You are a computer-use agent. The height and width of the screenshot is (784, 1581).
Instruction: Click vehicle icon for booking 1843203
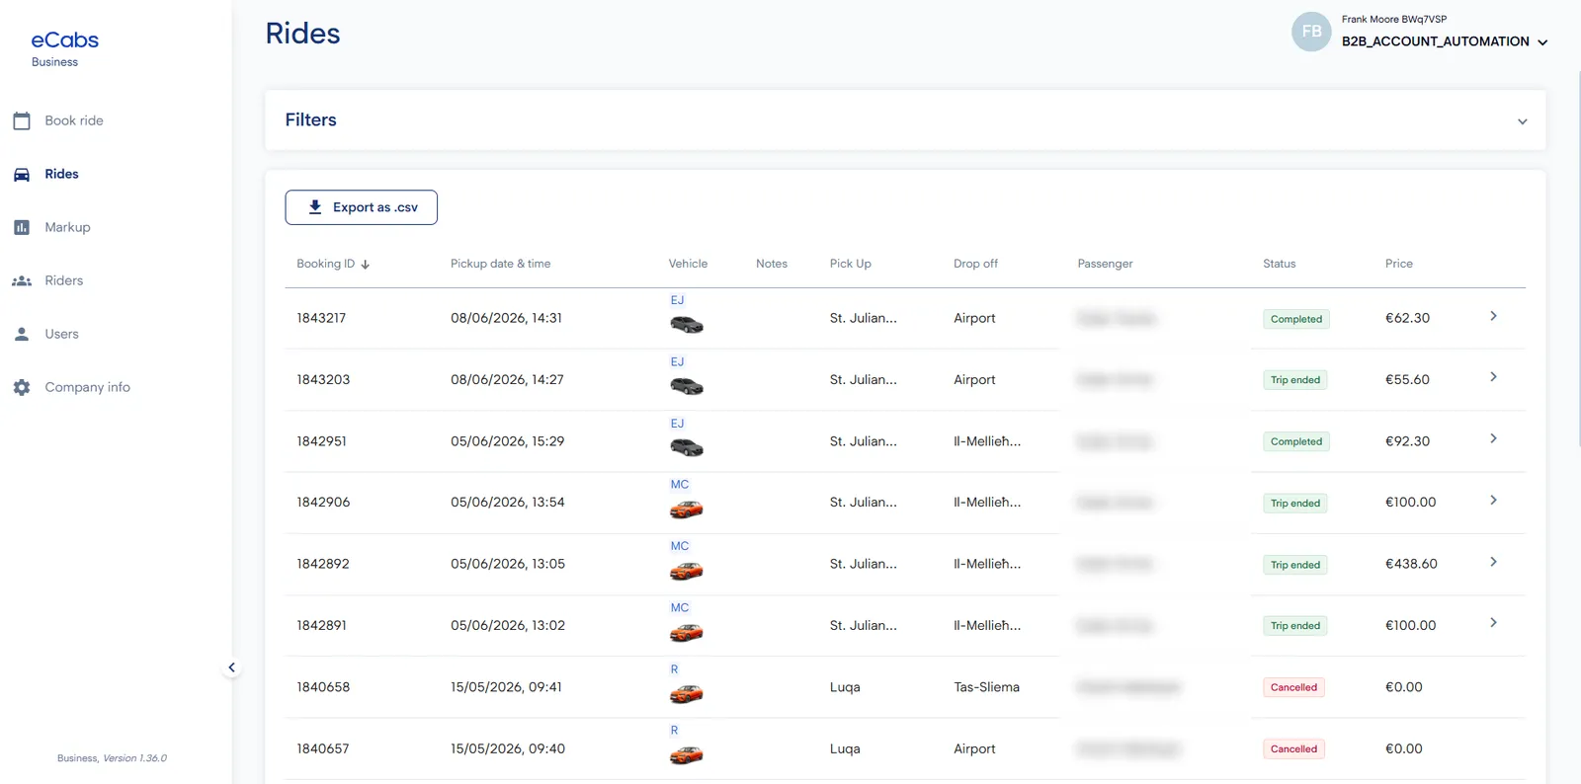[x=687, y=386]
